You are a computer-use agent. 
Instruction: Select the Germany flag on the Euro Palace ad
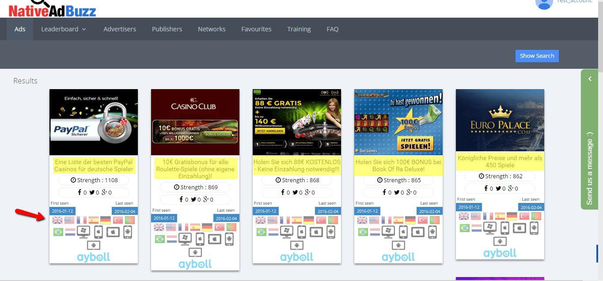tap(511, 216)
